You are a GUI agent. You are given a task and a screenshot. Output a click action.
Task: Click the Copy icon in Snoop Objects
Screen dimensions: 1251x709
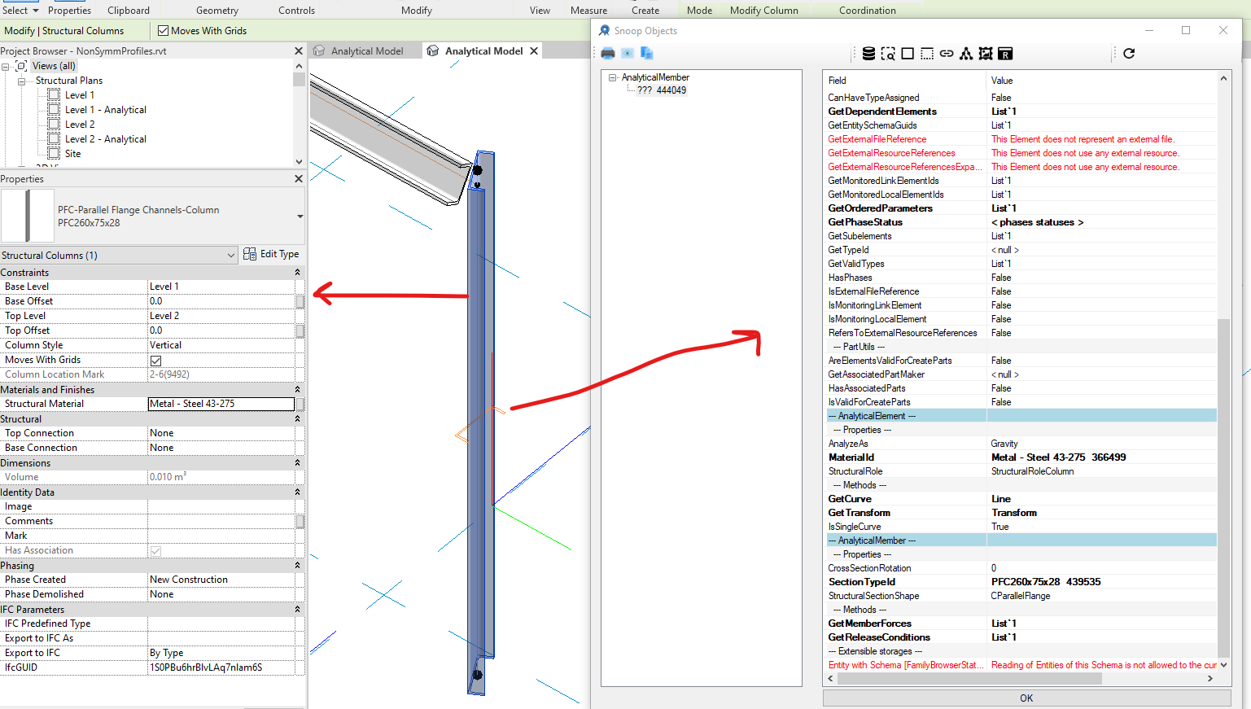pyautogui.click(x=645, y=53)
